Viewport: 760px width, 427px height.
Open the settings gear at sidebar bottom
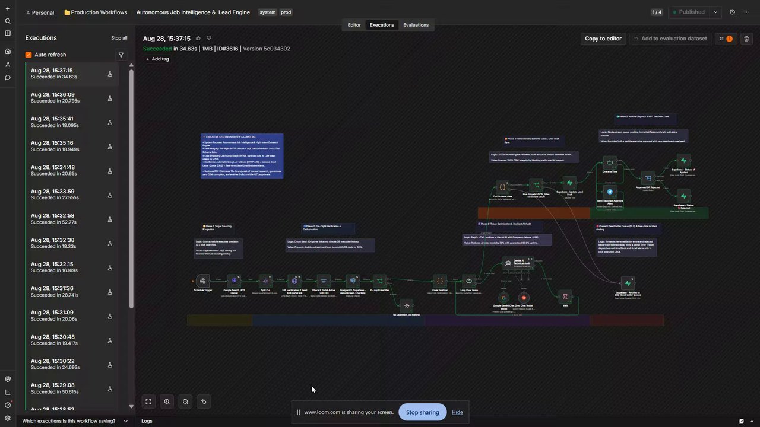[8, 418]
